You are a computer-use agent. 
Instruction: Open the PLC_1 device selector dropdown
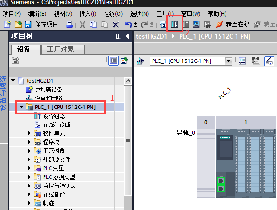click(x=228, y=61)
